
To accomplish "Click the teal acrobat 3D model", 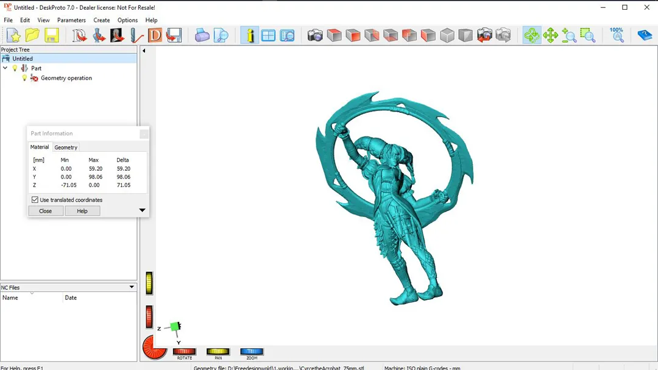I will point(394,197).
